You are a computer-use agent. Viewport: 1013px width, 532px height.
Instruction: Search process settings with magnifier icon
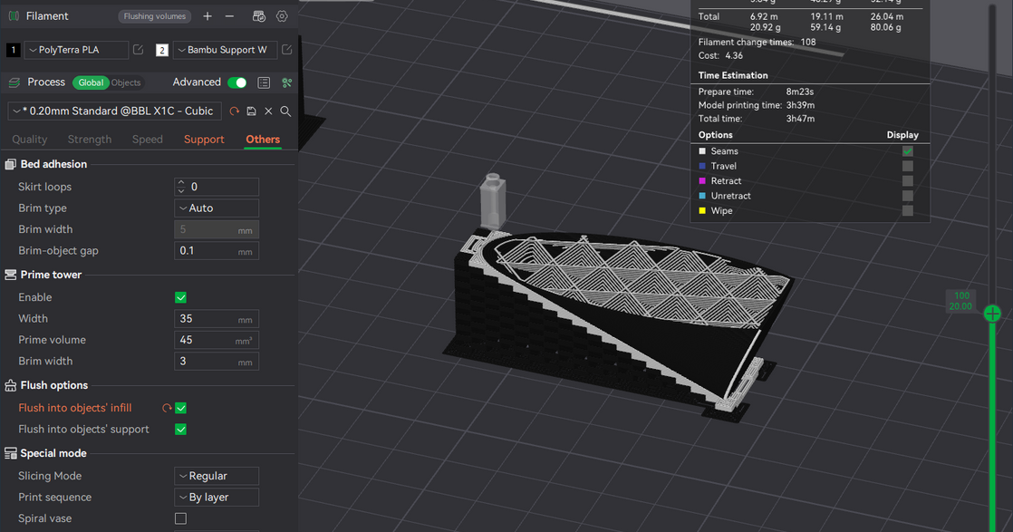(285, 111)
